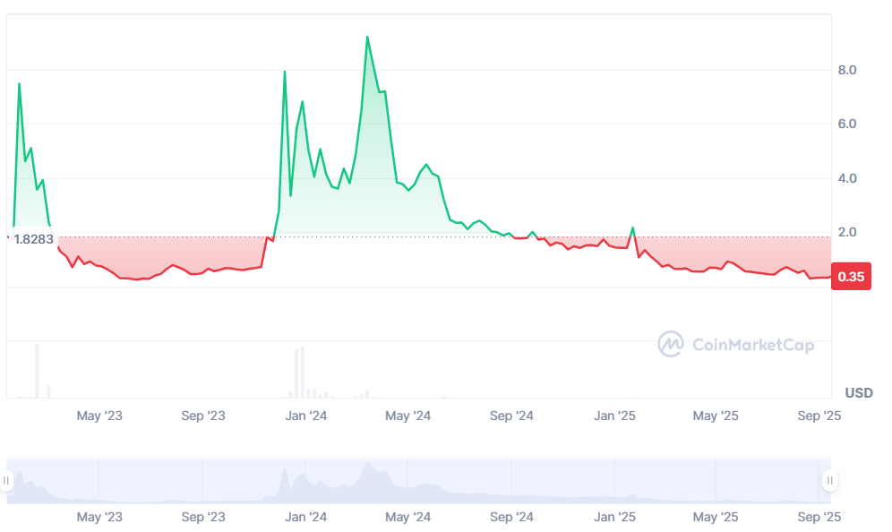Click May '23 on main chart axis
The width and height of the screenshot is (892, 532).
[x=99, y=416]
